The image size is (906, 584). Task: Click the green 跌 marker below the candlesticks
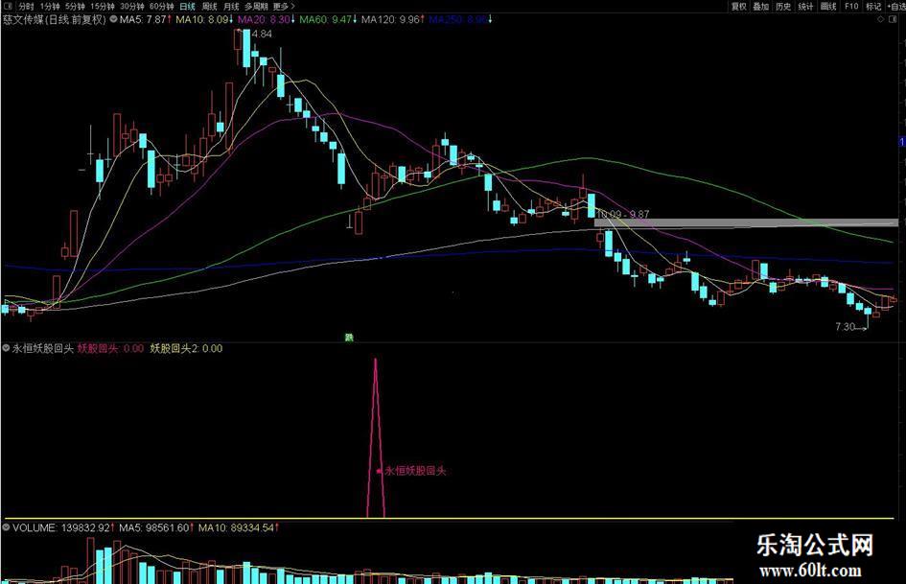(349, 338)
